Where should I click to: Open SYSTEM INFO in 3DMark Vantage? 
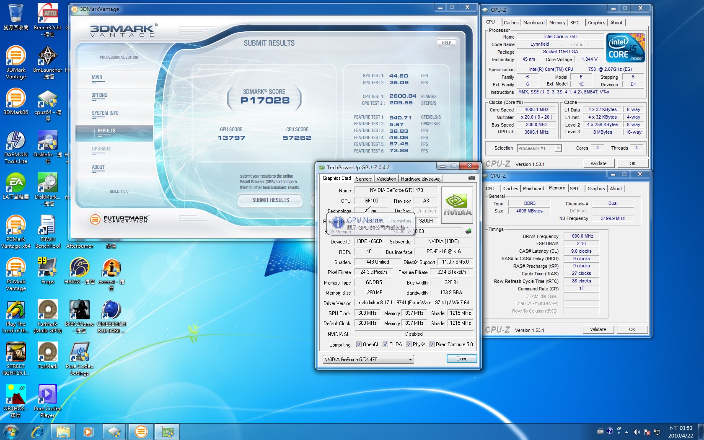[x=105, y=114]
